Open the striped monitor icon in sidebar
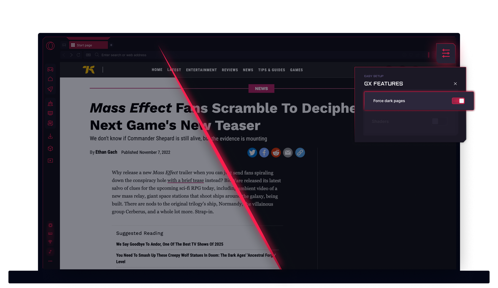 click(x=50, y=113)
